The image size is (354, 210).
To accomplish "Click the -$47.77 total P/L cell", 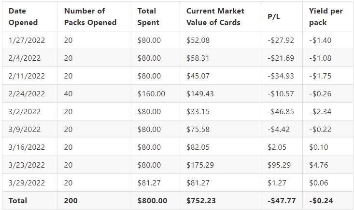I will pyautogui.click(x=282, y=200).
